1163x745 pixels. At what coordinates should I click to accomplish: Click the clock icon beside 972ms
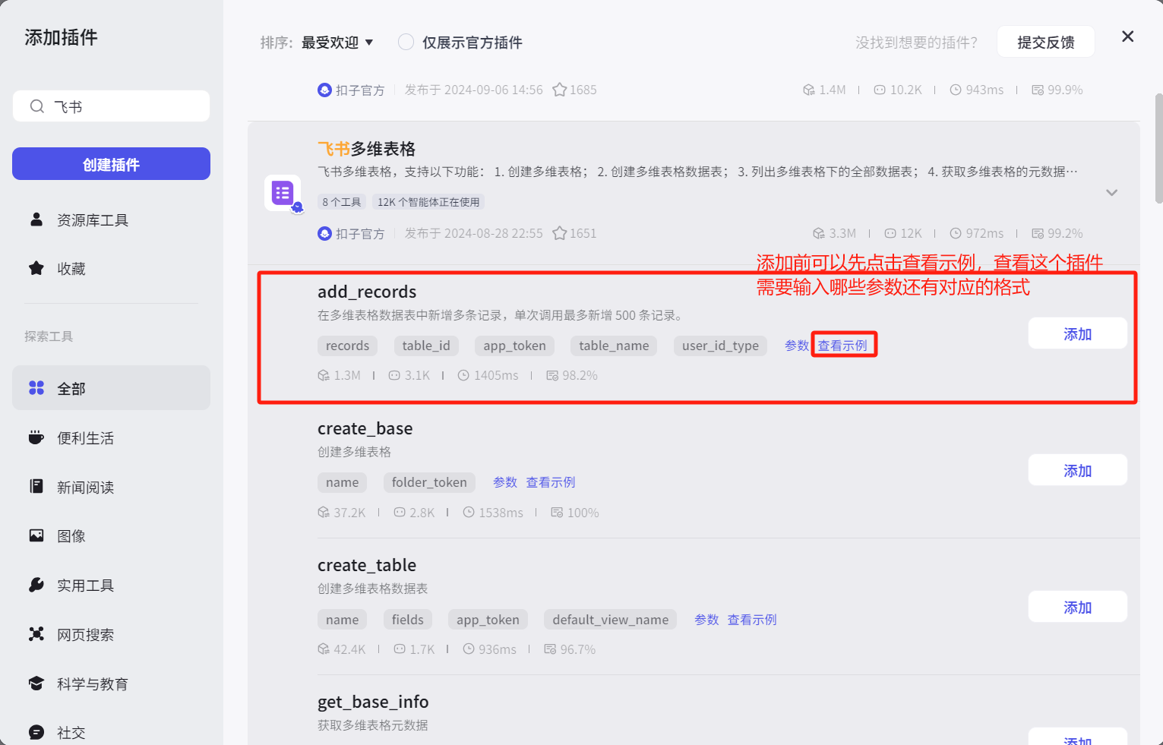pos(956,233)
